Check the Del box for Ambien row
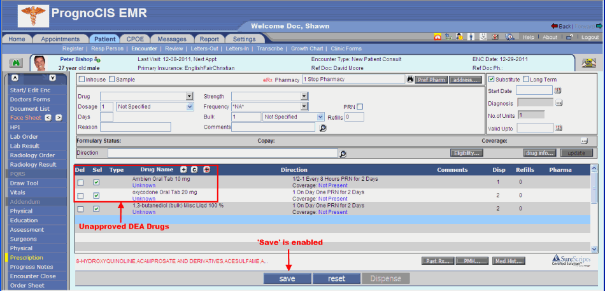The height and width of the screenshot is (291, 605). point(80,183)
